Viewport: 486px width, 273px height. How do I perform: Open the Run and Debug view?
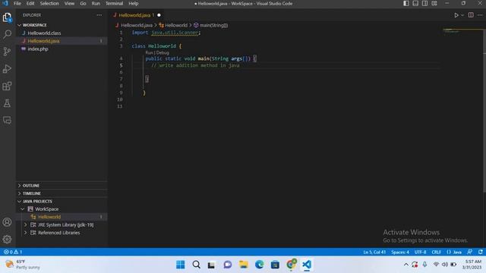point(7,69)
